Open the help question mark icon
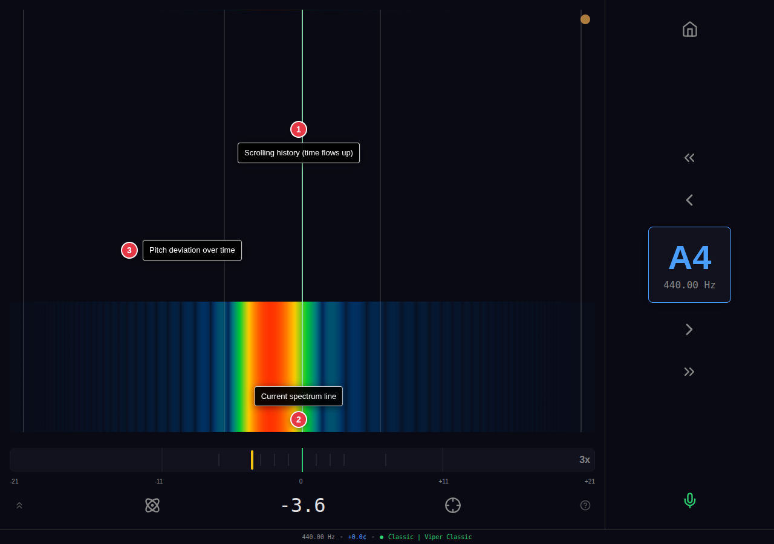 coord(585,505)
